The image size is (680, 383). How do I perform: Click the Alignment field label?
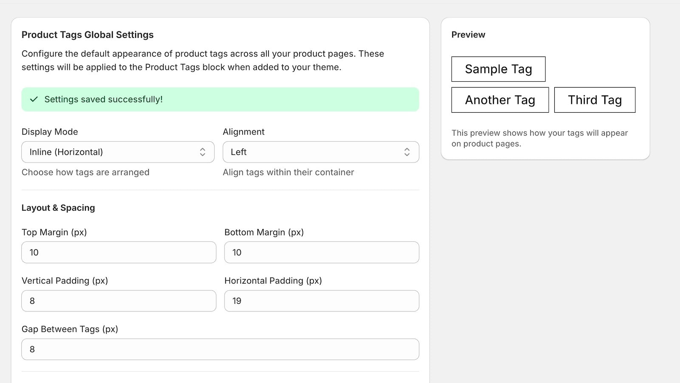244,132
